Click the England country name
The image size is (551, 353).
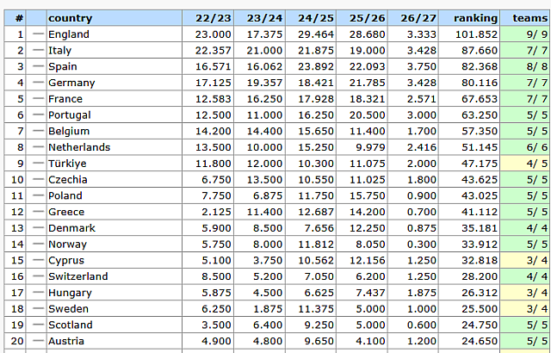coord(69,34)
